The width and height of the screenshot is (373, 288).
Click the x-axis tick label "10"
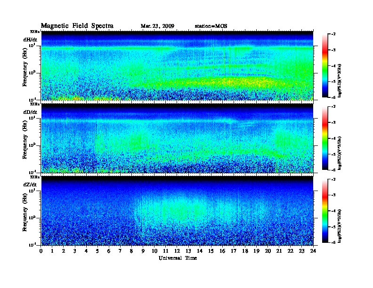click(154, 251)
